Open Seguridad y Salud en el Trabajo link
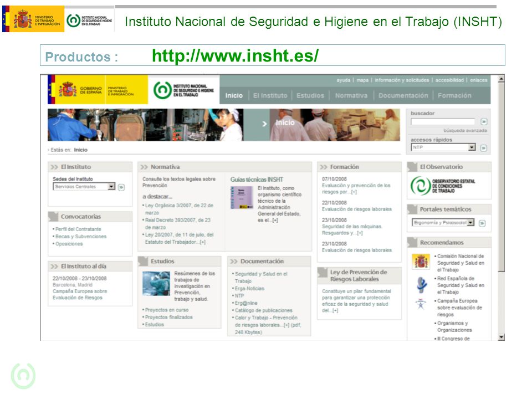 tap(261, 277)
